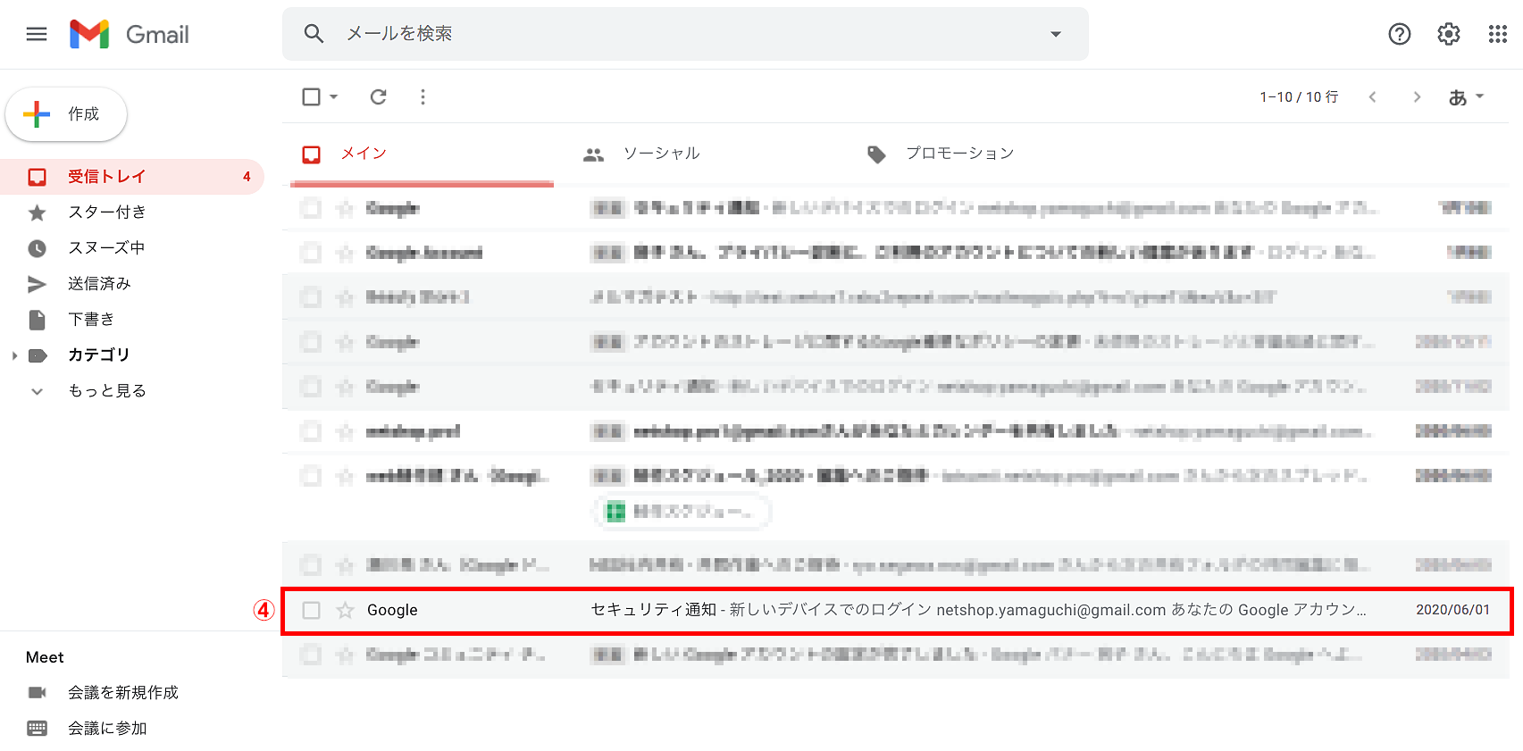Open the settings gear icon

coord(1448,34)
